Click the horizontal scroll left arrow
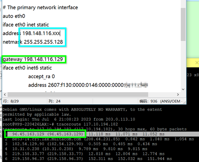 point(5,95)
